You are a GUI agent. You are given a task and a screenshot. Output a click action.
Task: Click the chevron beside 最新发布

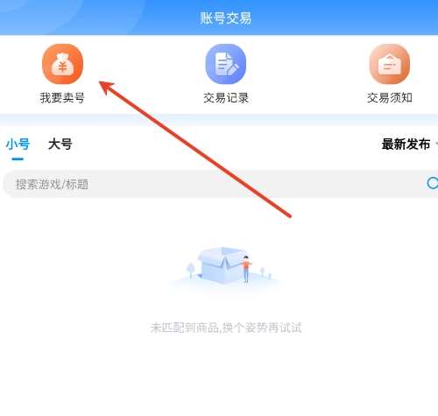(436, 144)
